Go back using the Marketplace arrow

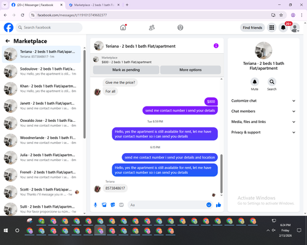tap(7, 41)
